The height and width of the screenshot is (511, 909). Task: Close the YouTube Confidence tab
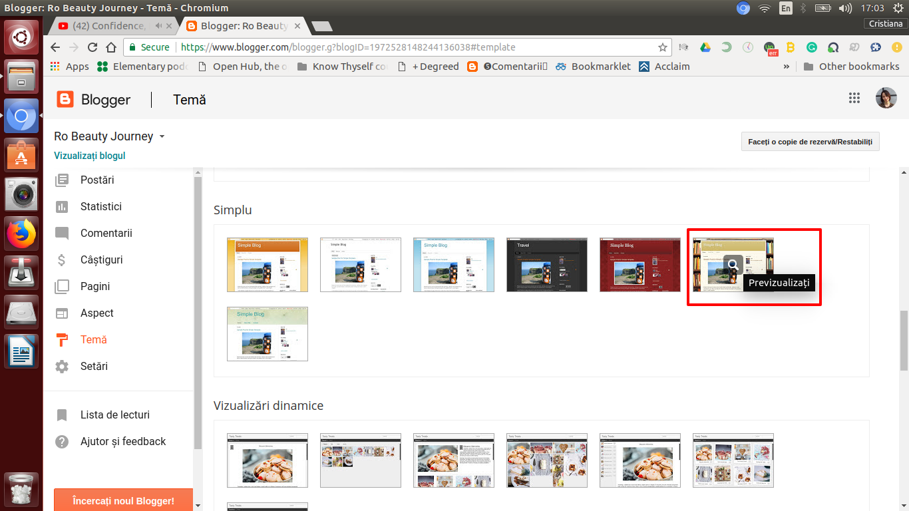click(169, 26)
